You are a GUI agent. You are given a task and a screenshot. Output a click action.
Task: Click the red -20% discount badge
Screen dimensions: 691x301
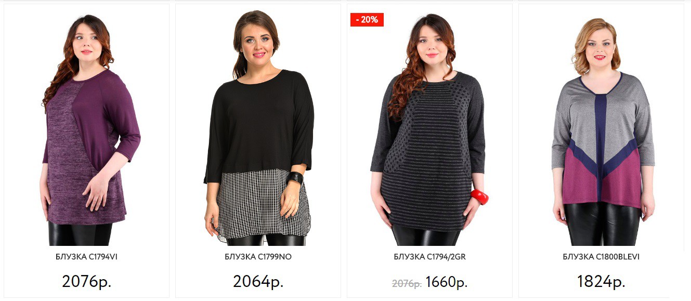tap(367, 20)
